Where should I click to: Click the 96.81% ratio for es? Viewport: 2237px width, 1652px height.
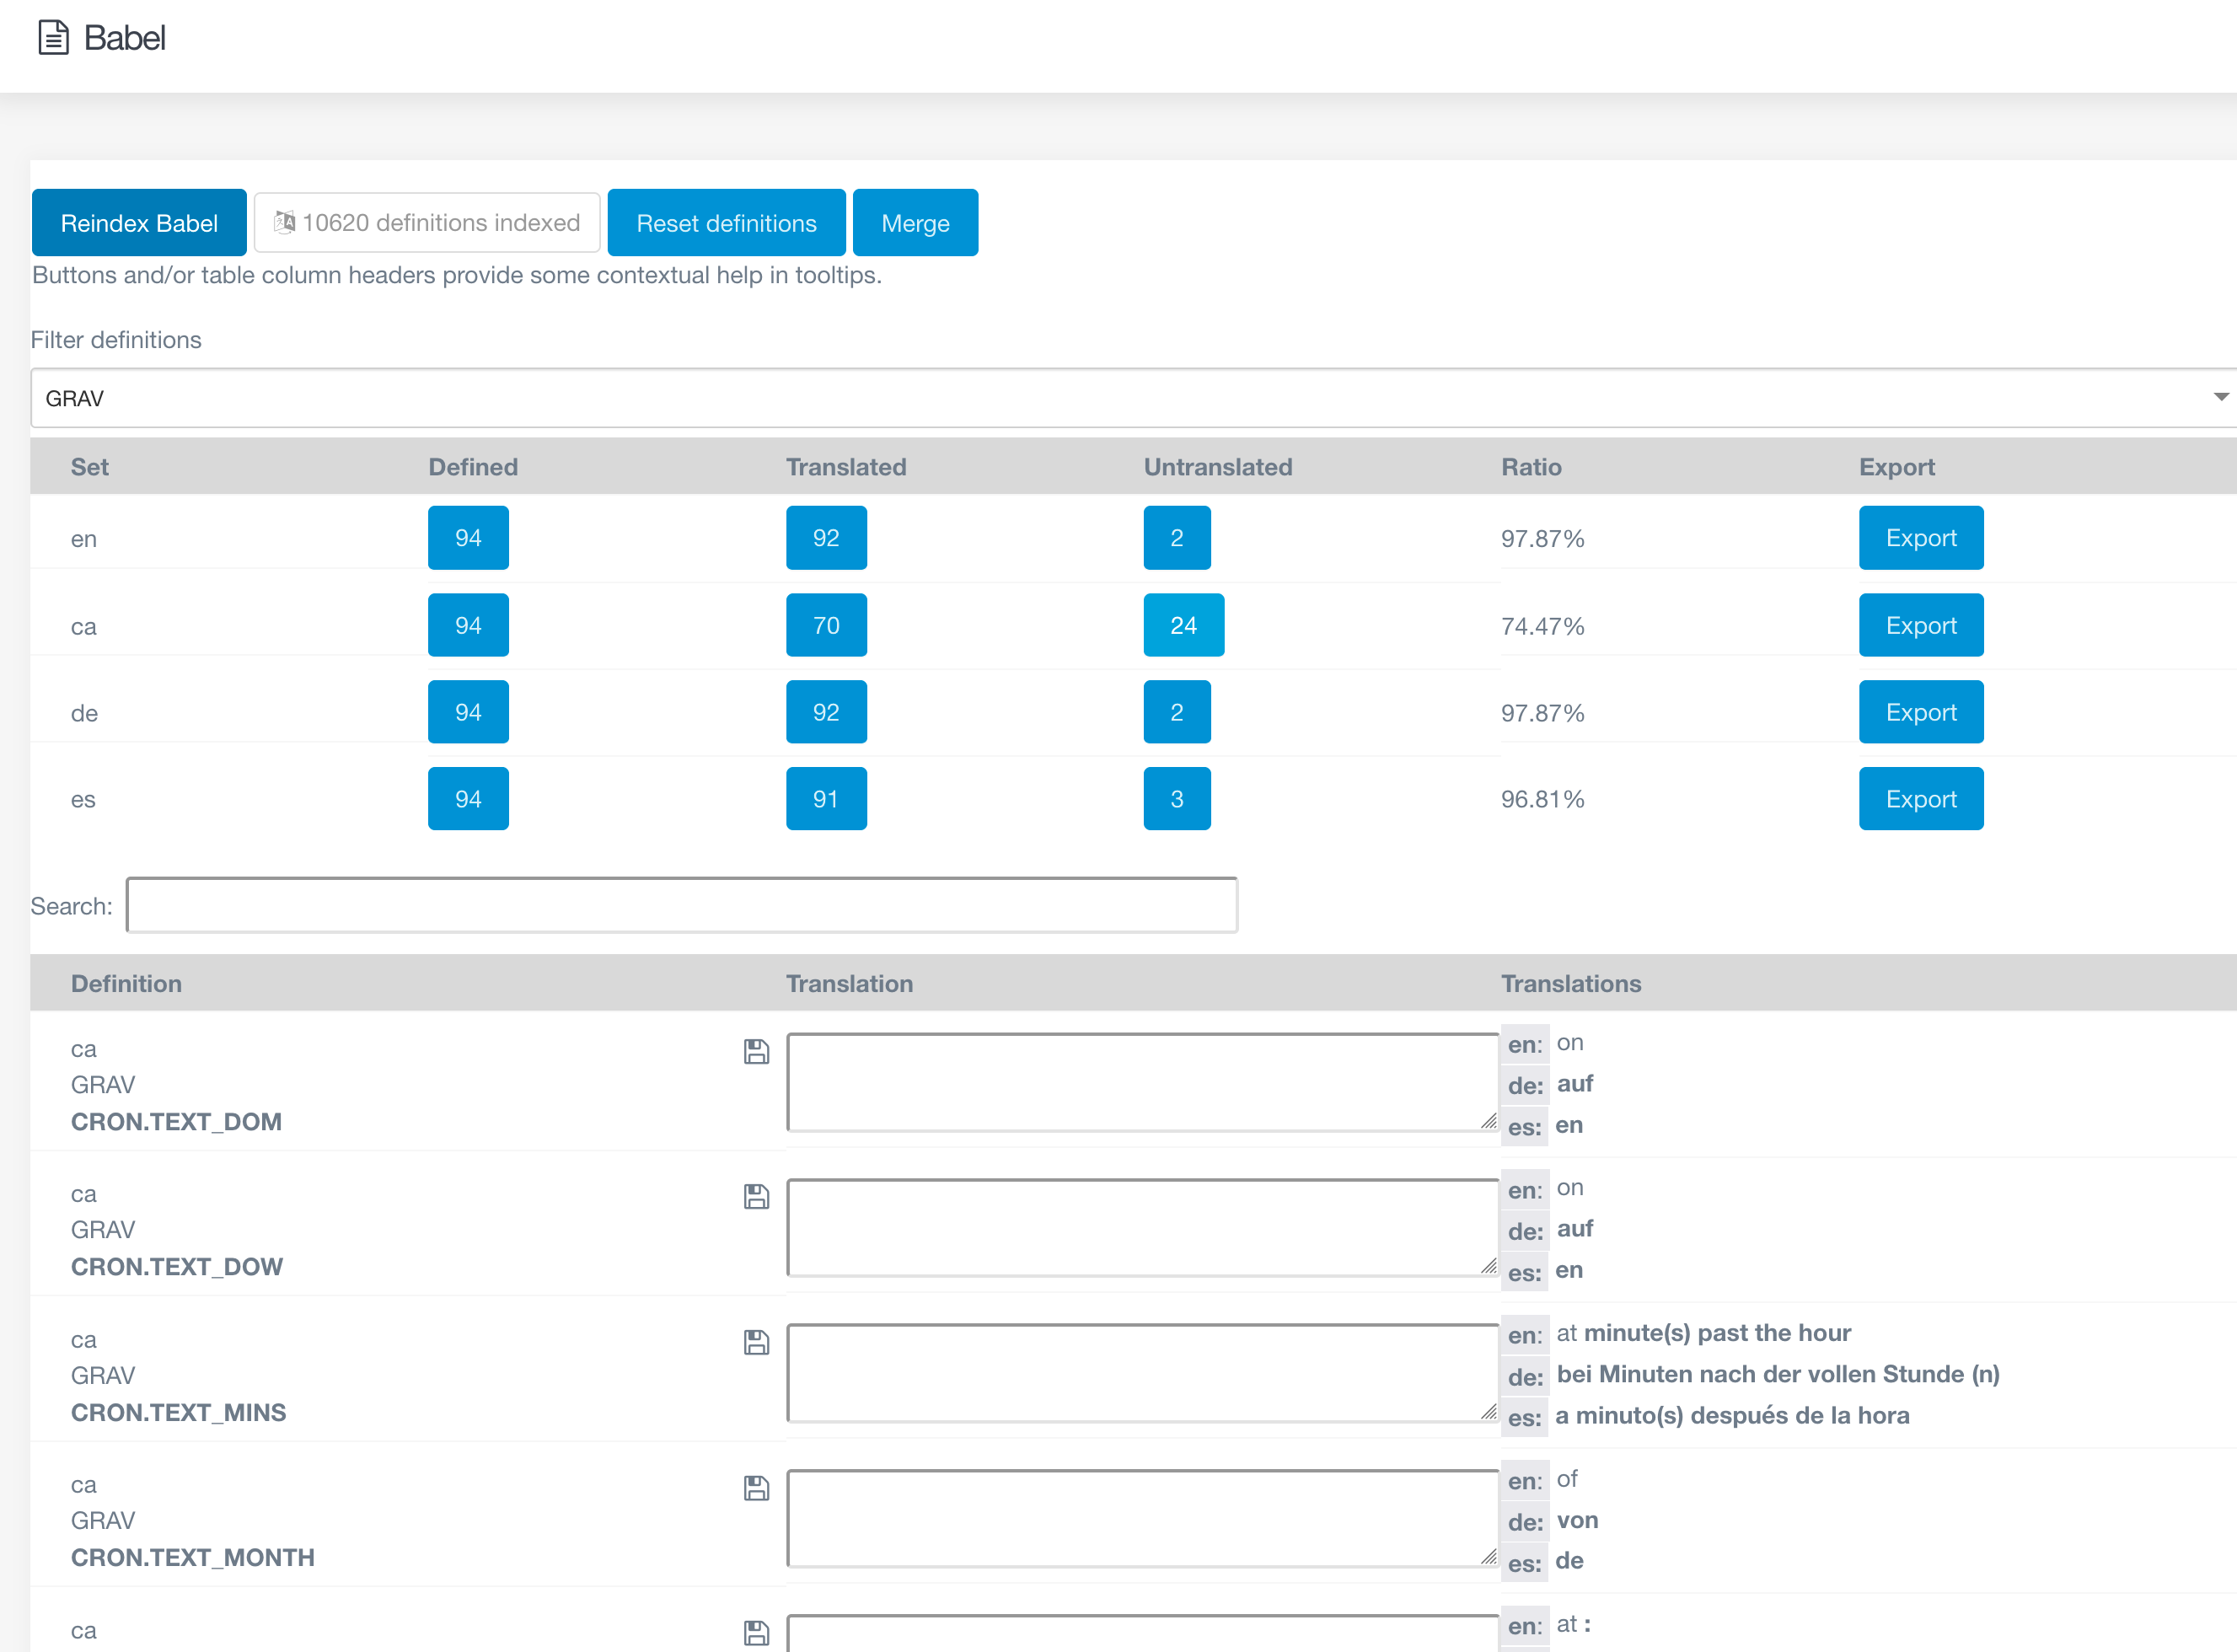1542,800
